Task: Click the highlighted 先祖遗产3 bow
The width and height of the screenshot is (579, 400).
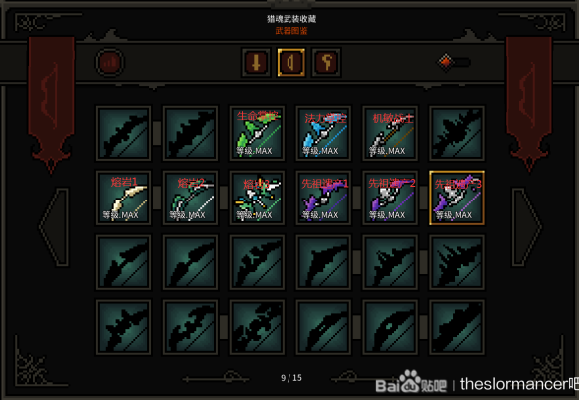Action: click(457, 198)
